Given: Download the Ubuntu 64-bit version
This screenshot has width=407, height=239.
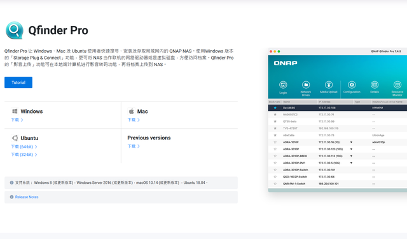Looking at the screenshot, I should 24,146.
